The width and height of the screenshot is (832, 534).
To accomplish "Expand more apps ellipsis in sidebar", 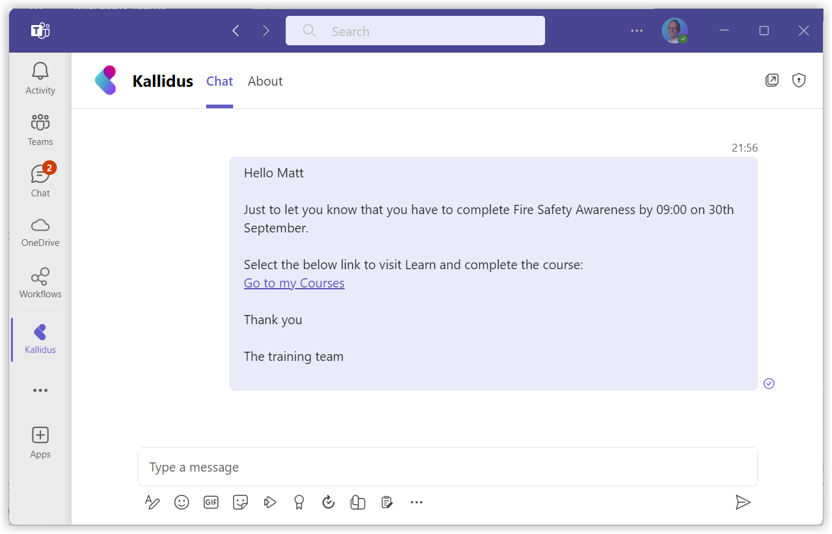I will coord(40,390).
